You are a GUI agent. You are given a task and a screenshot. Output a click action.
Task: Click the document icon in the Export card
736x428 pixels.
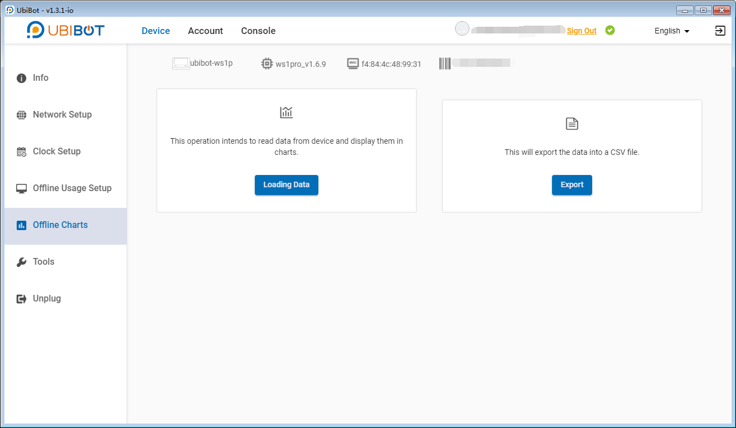[x=572, y=124]
